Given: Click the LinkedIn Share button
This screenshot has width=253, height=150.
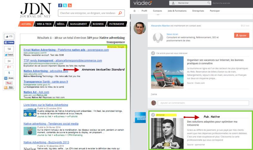Looking at the screenshot, I should 9,78.
